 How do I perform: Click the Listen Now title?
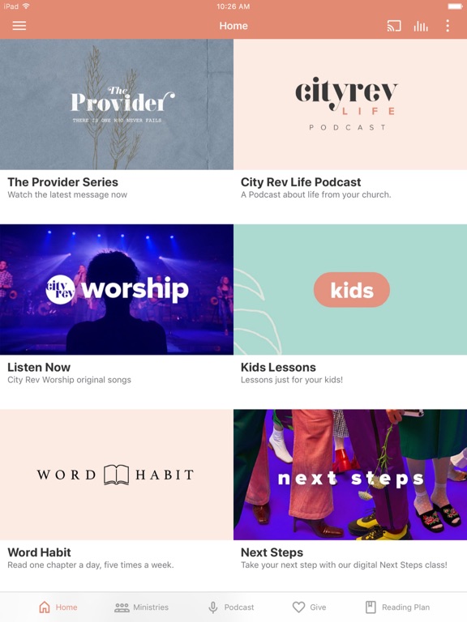pos(39,368)
